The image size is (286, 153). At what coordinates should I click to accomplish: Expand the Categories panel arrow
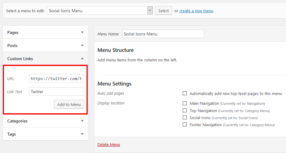pyautogui.click(x=82, y=121)
